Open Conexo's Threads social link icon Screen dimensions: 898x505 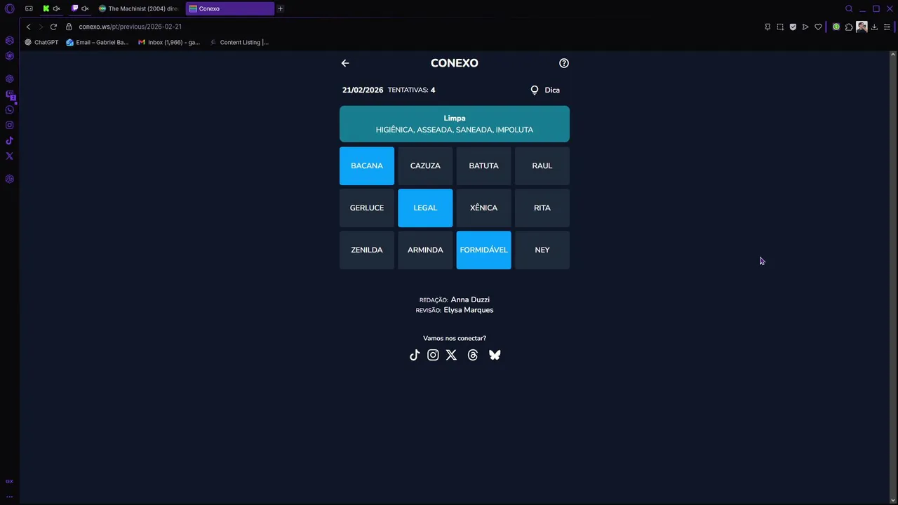pyautogui.click(x=473, y=355)
